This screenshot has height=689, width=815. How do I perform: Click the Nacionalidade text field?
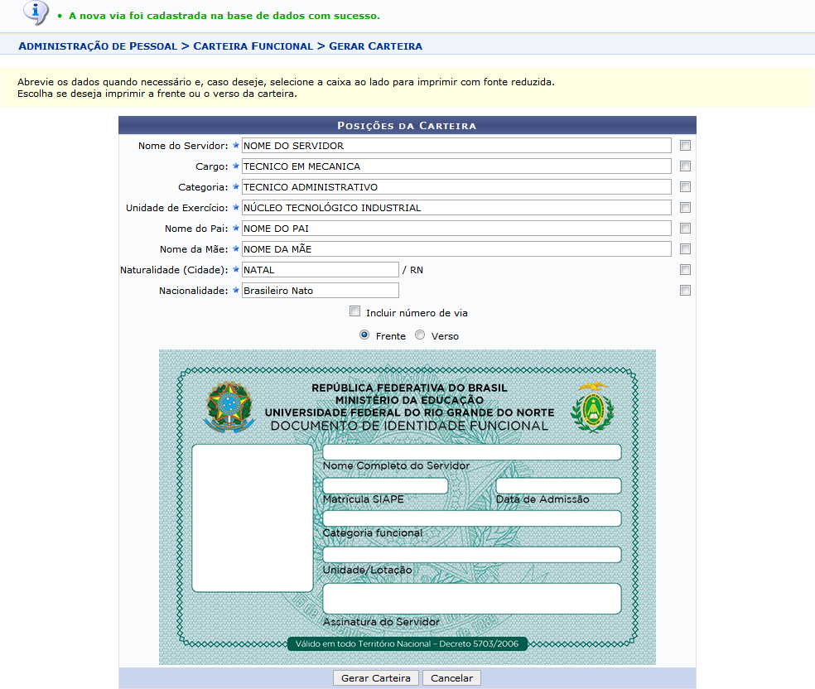[x=320, y=291]
